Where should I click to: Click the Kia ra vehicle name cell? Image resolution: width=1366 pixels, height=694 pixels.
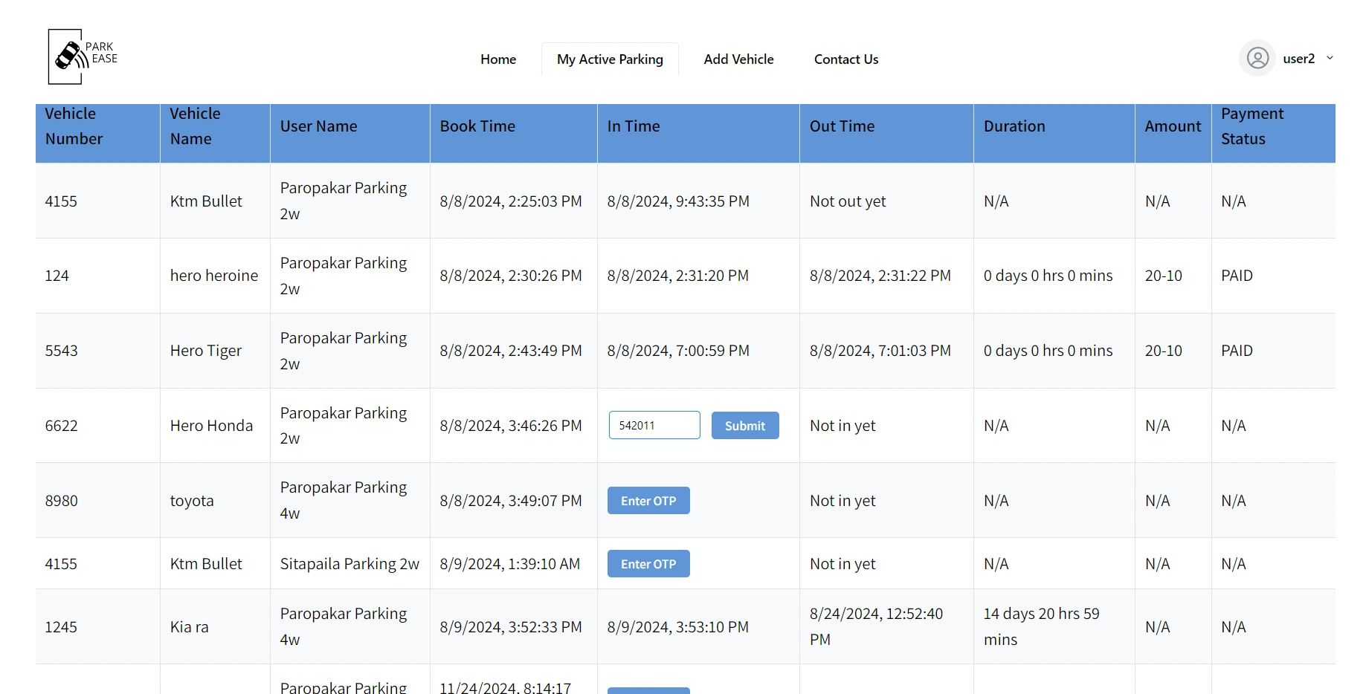190,627
